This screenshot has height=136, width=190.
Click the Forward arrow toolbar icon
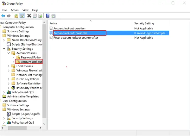pyautogui.click(x=9, y=16)
